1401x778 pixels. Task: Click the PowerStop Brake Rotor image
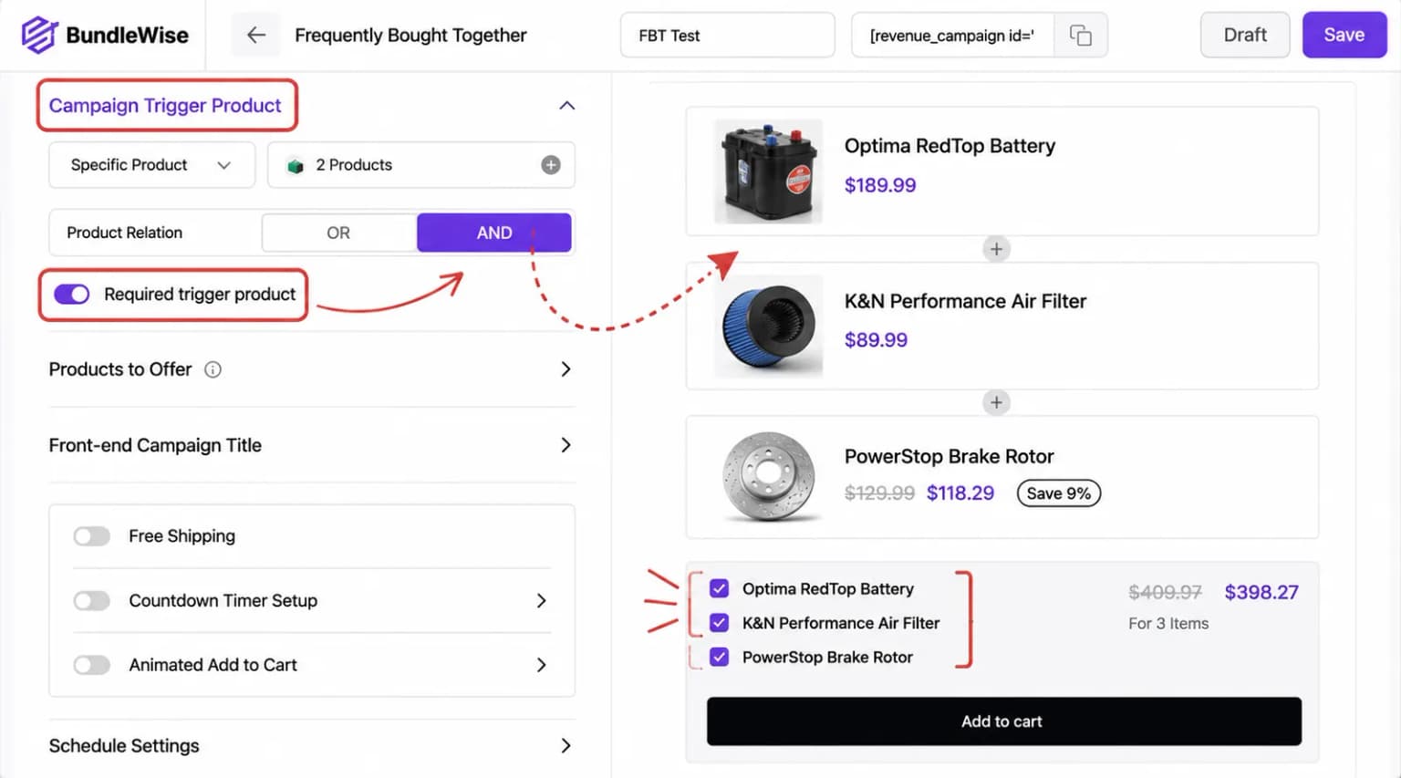[x=769, y=477]
